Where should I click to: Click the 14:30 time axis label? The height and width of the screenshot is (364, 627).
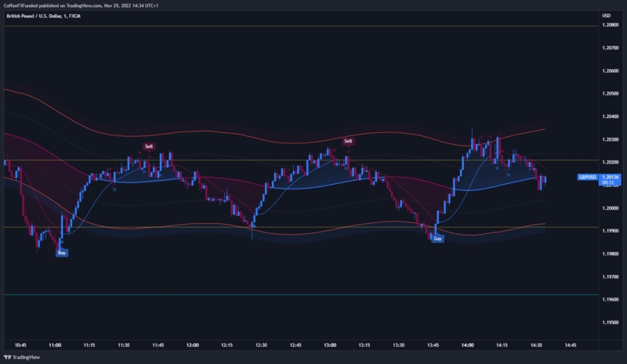click(536, 345)
